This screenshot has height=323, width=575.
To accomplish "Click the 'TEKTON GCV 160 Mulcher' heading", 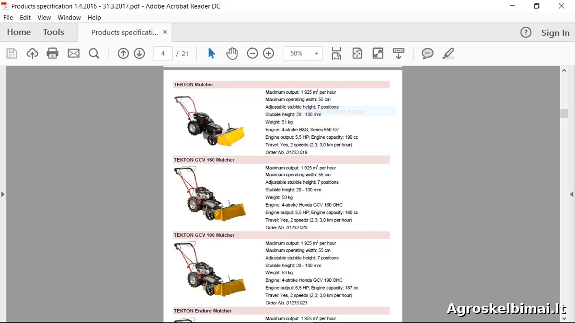I will pos(204,160).
